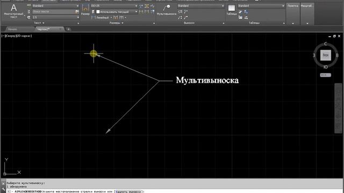The width and height of the screenshot is (344, 193).
Task: Click the Удалить выноски command option
Action: (128, 191)
